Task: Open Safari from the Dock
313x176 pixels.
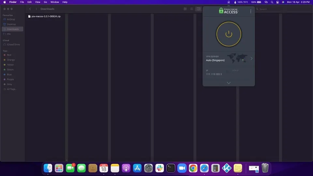Action: pyautogui.click(x=204, y=168)
